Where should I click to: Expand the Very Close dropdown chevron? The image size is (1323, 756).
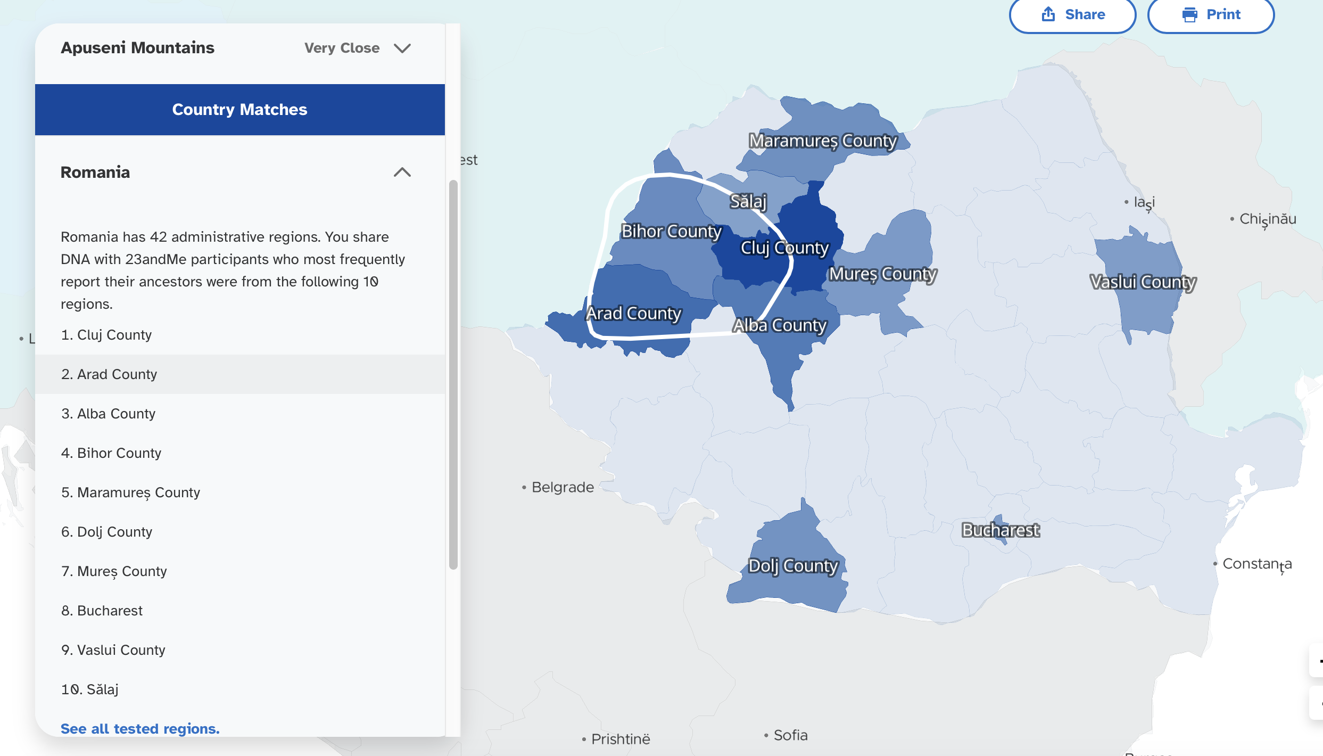pos(402,48)
